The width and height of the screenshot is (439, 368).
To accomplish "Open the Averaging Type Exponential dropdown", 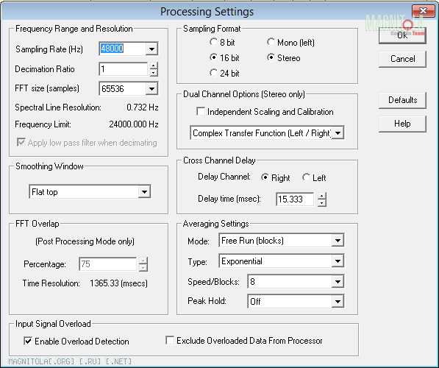I will pos(338,261).
